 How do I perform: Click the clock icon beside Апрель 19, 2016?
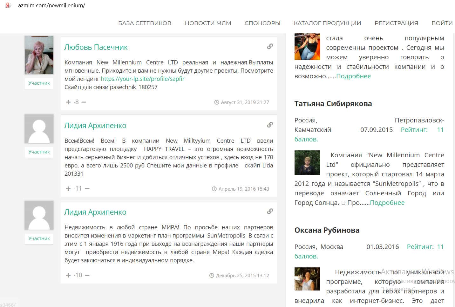[x=214, y=189]
